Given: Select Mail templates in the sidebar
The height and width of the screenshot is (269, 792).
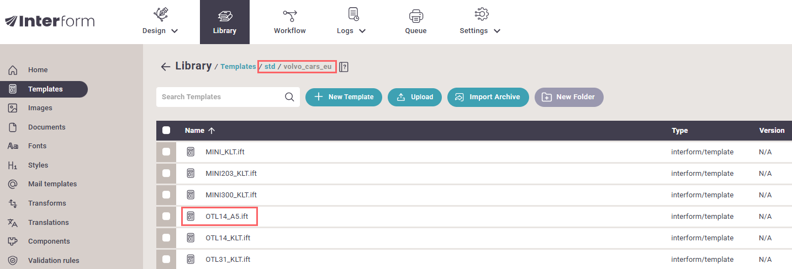Looking at the screenshot, I should [x=52, y=184].
